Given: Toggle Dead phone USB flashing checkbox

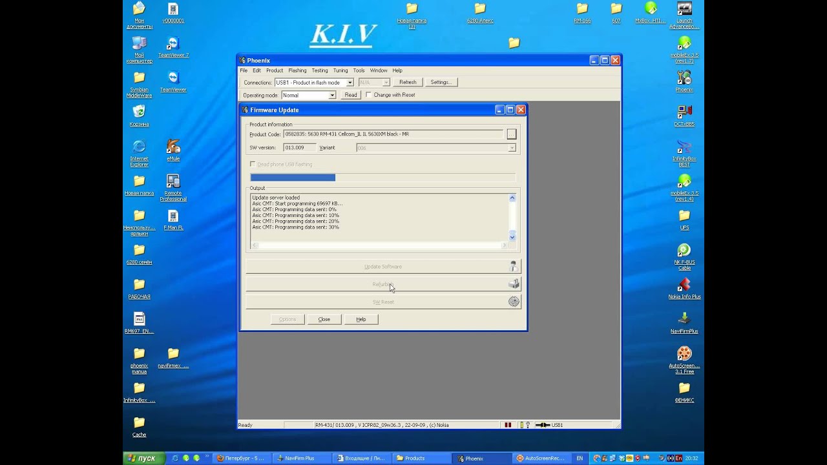Looking at the screenshot, I should pyautogui.click(x=253, y=164).
